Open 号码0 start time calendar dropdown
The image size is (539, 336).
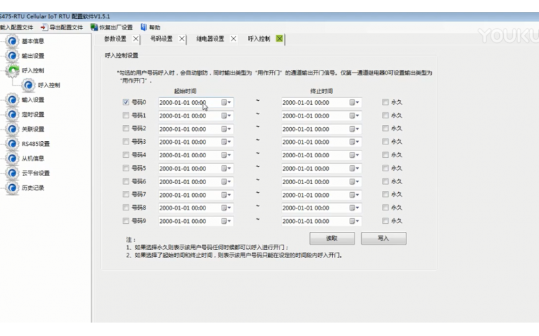pyautogui.click(x=226, y=103)
